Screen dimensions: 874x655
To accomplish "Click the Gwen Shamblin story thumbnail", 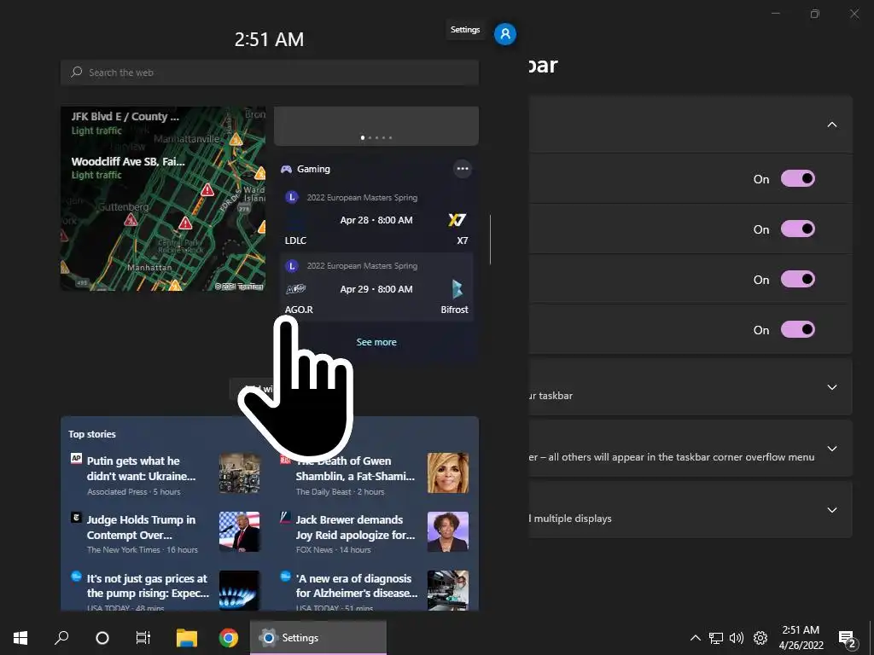I will 448,472.
